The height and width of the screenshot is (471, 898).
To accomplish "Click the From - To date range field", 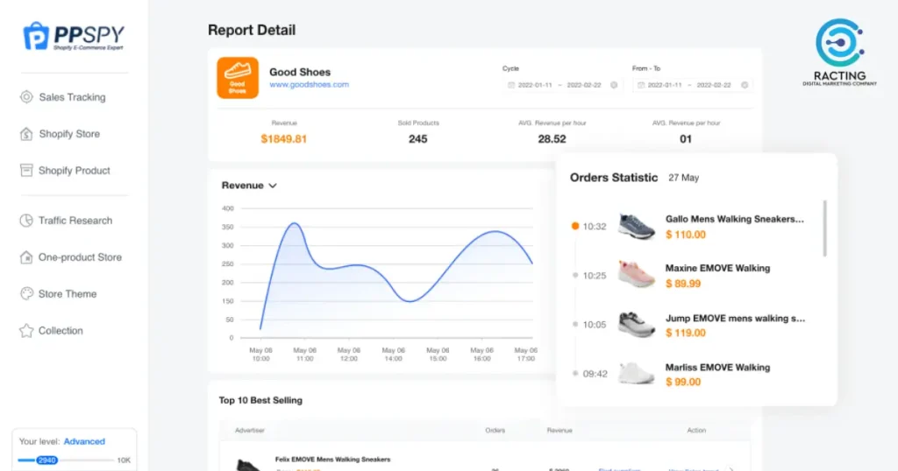I will 693,85.
